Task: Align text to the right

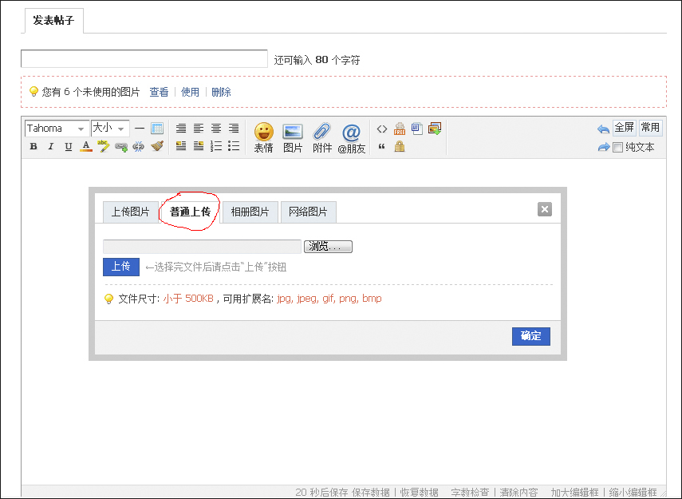Action: point(234,129)
